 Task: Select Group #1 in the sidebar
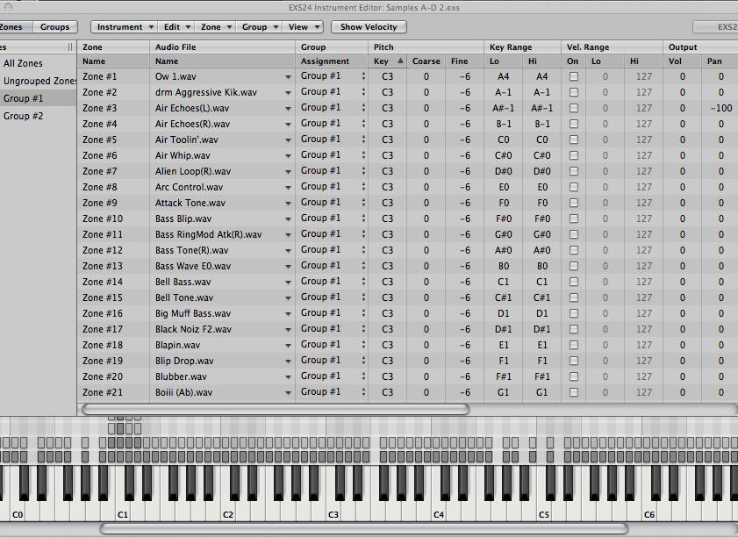coord(23,98)
